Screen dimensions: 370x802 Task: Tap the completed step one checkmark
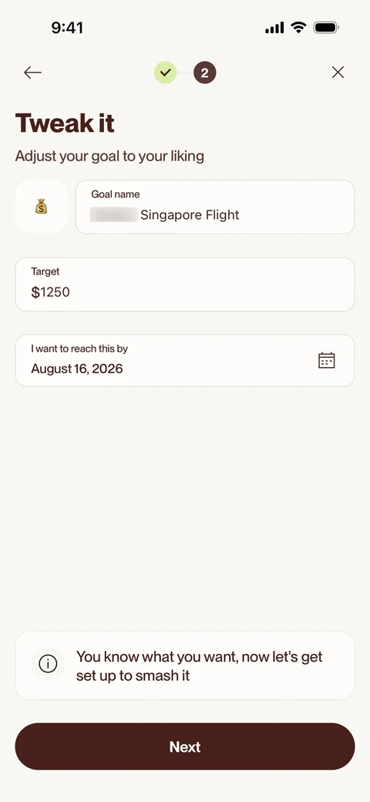point(165,72)
